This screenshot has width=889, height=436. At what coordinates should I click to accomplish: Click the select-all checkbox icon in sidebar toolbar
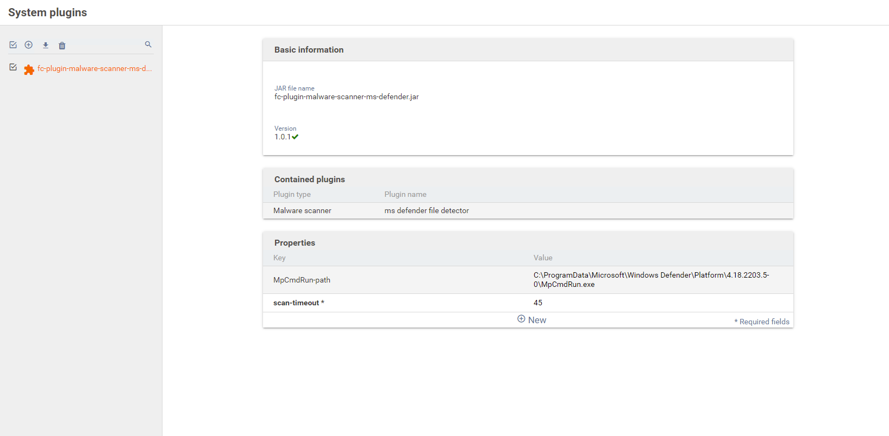coord(13,45)
